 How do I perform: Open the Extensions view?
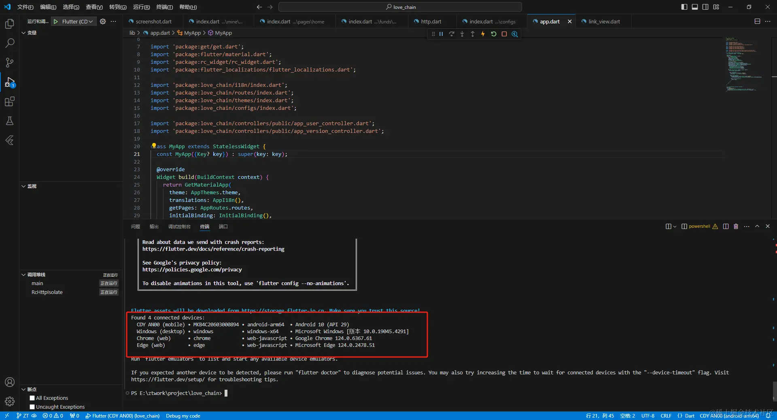10,101
